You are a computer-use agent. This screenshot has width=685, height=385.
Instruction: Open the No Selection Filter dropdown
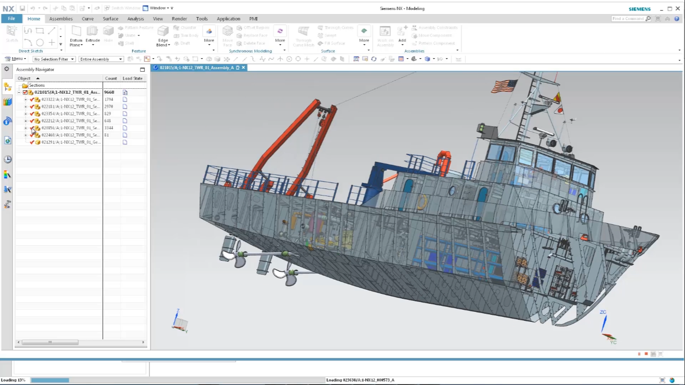(54, 59)
